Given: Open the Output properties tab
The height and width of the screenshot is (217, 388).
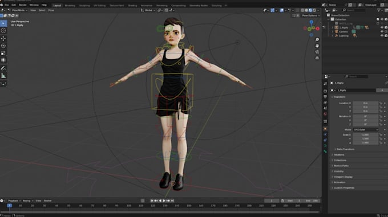Looking at the screenshot, I should 325,97.
